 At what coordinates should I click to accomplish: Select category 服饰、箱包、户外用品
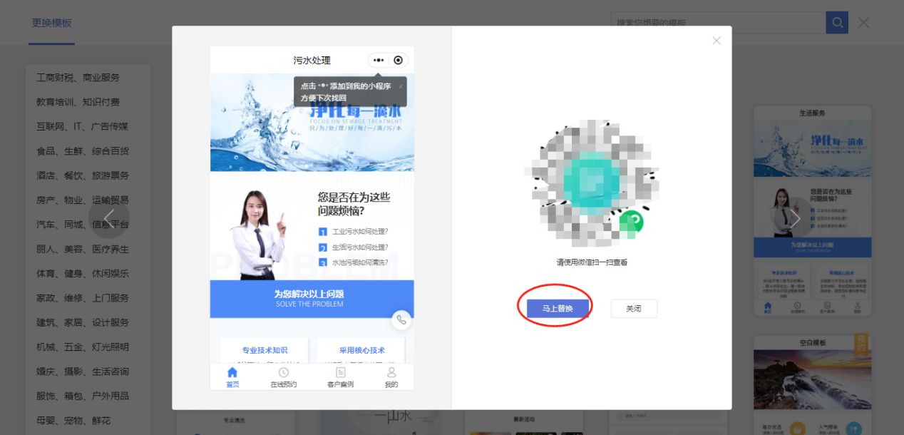(x=83, y=396)
